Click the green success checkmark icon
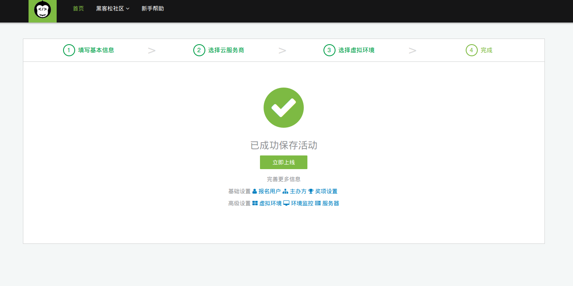 (284, 108)
